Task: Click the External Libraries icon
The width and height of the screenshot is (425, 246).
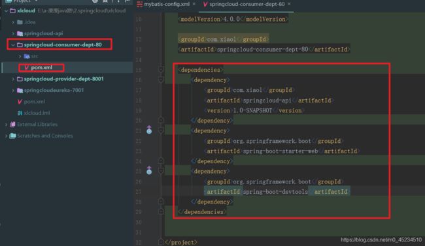Action: pos(12,125)
